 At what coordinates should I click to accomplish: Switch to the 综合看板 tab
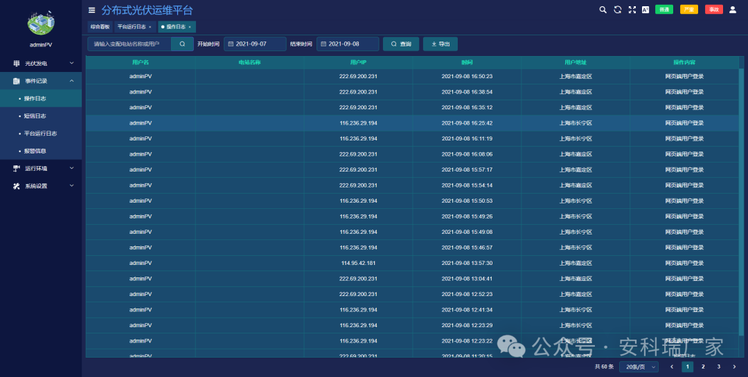pos(100,27)
